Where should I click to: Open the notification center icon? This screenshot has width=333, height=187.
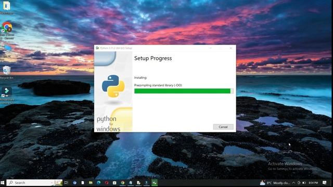(325, 182)
